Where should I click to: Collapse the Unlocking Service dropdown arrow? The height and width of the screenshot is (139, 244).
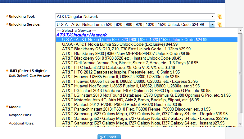click(x=212, y=25)
